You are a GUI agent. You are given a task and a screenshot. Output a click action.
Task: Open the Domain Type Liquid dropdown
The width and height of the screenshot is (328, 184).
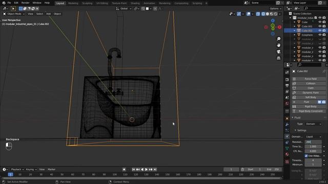click(313, 136)
